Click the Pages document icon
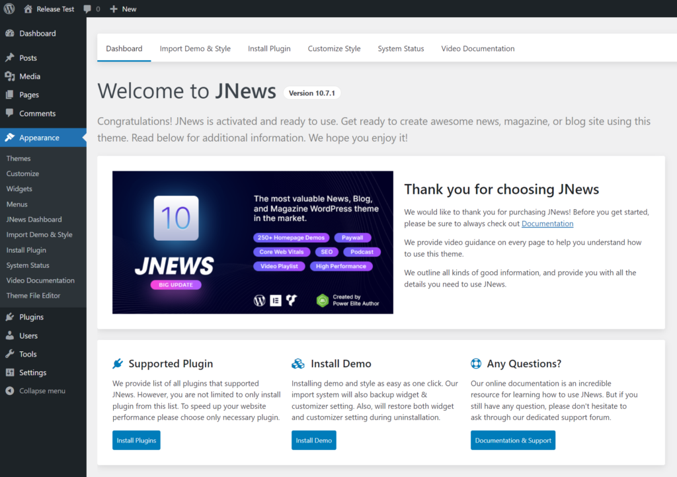Screen dimensions: 677x477 [11, 95]
